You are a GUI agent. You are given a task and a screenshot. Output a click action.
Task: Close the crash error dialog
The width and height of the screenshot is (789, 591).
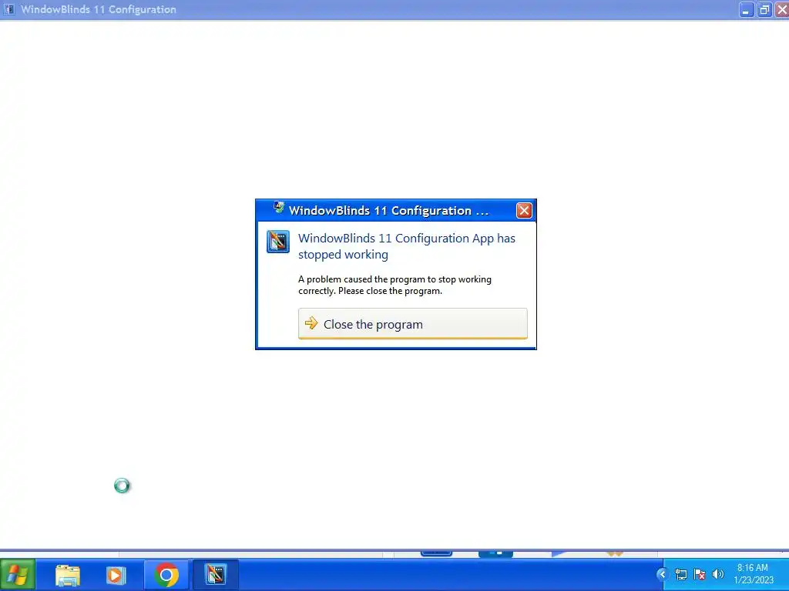tap(524, 210)
